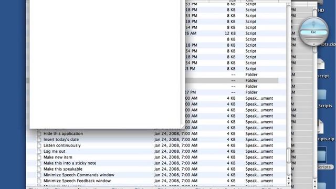Image resolution: width=336 pixels, height=189 pixels.
Task: Select the Listen continuously item
Action: pyautogui.click(x=62, y=145)
